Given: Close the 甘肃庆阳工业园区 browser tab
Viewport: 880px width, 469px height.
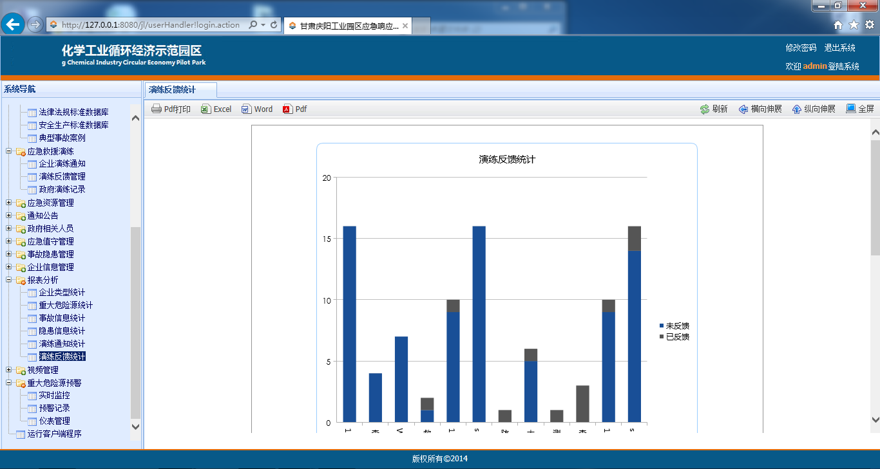Looking at the screenshot, I should pos(405,26).
